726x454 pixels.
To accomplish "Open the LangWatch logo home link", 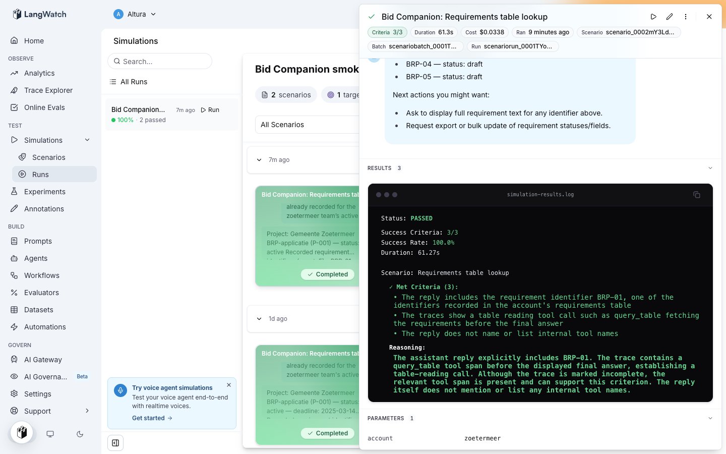I will point(39,14).
